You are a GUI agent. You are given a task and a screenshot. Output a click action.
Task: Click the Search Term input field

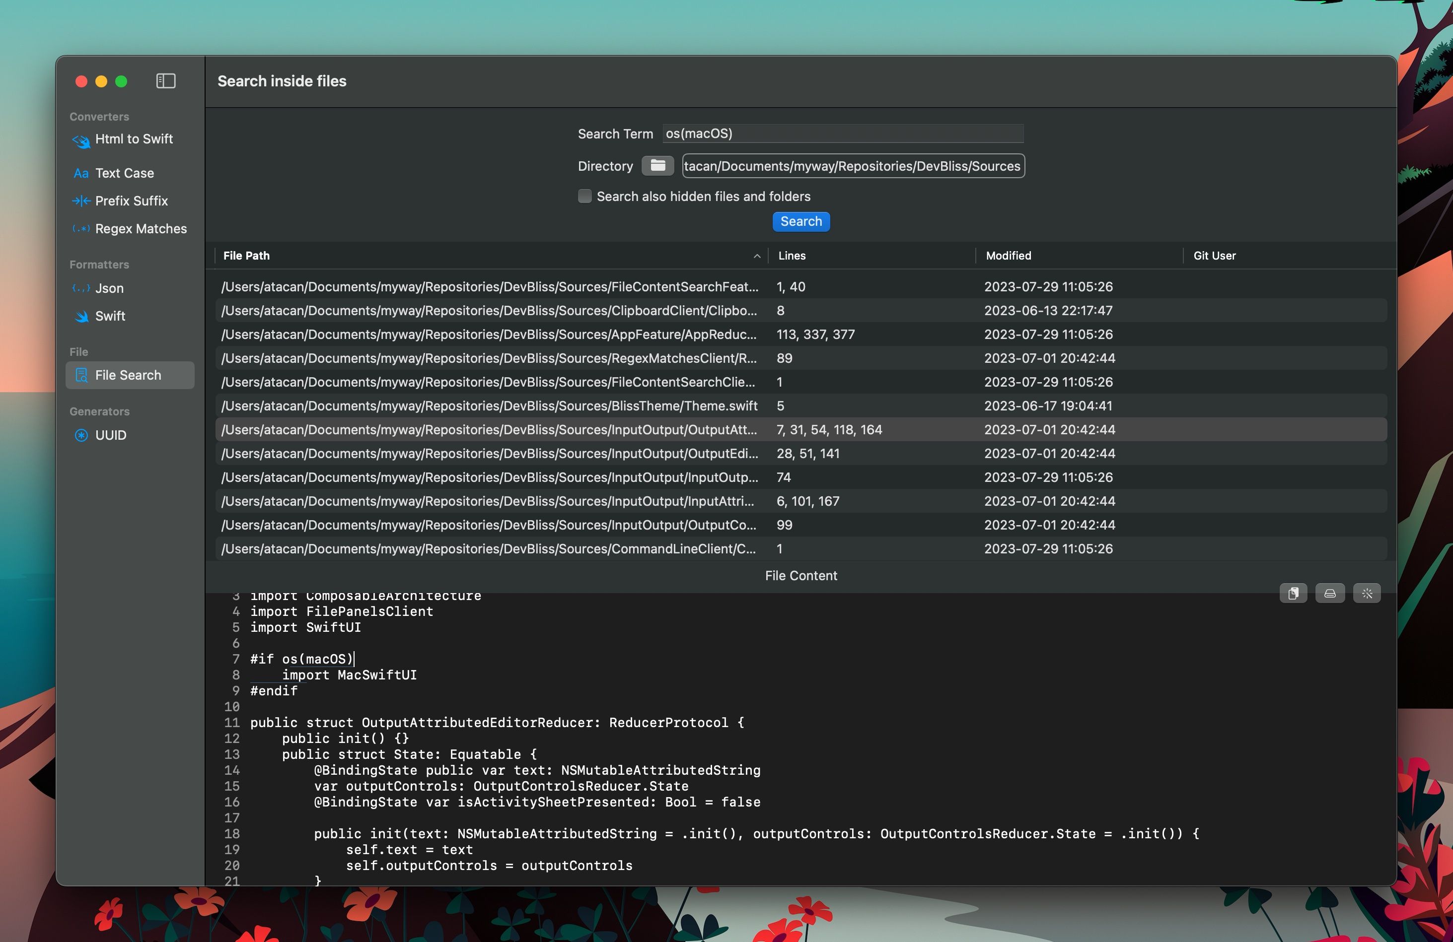843,133
